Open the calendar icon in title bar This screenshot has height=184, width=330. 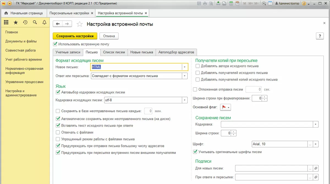[x=237, y=4]
